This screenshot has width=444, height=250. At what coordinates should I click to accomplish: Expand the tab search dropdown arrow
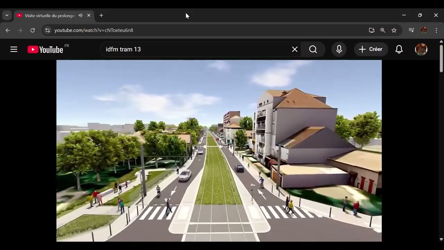click(7, 15)
